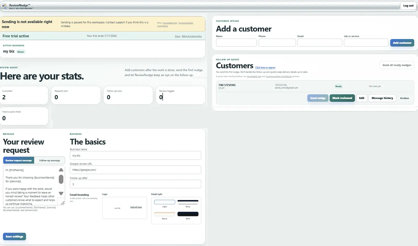Open Communication Compliance link under Customers
Viewport: 418px width, 246px height.
click(x=279, y=76)
